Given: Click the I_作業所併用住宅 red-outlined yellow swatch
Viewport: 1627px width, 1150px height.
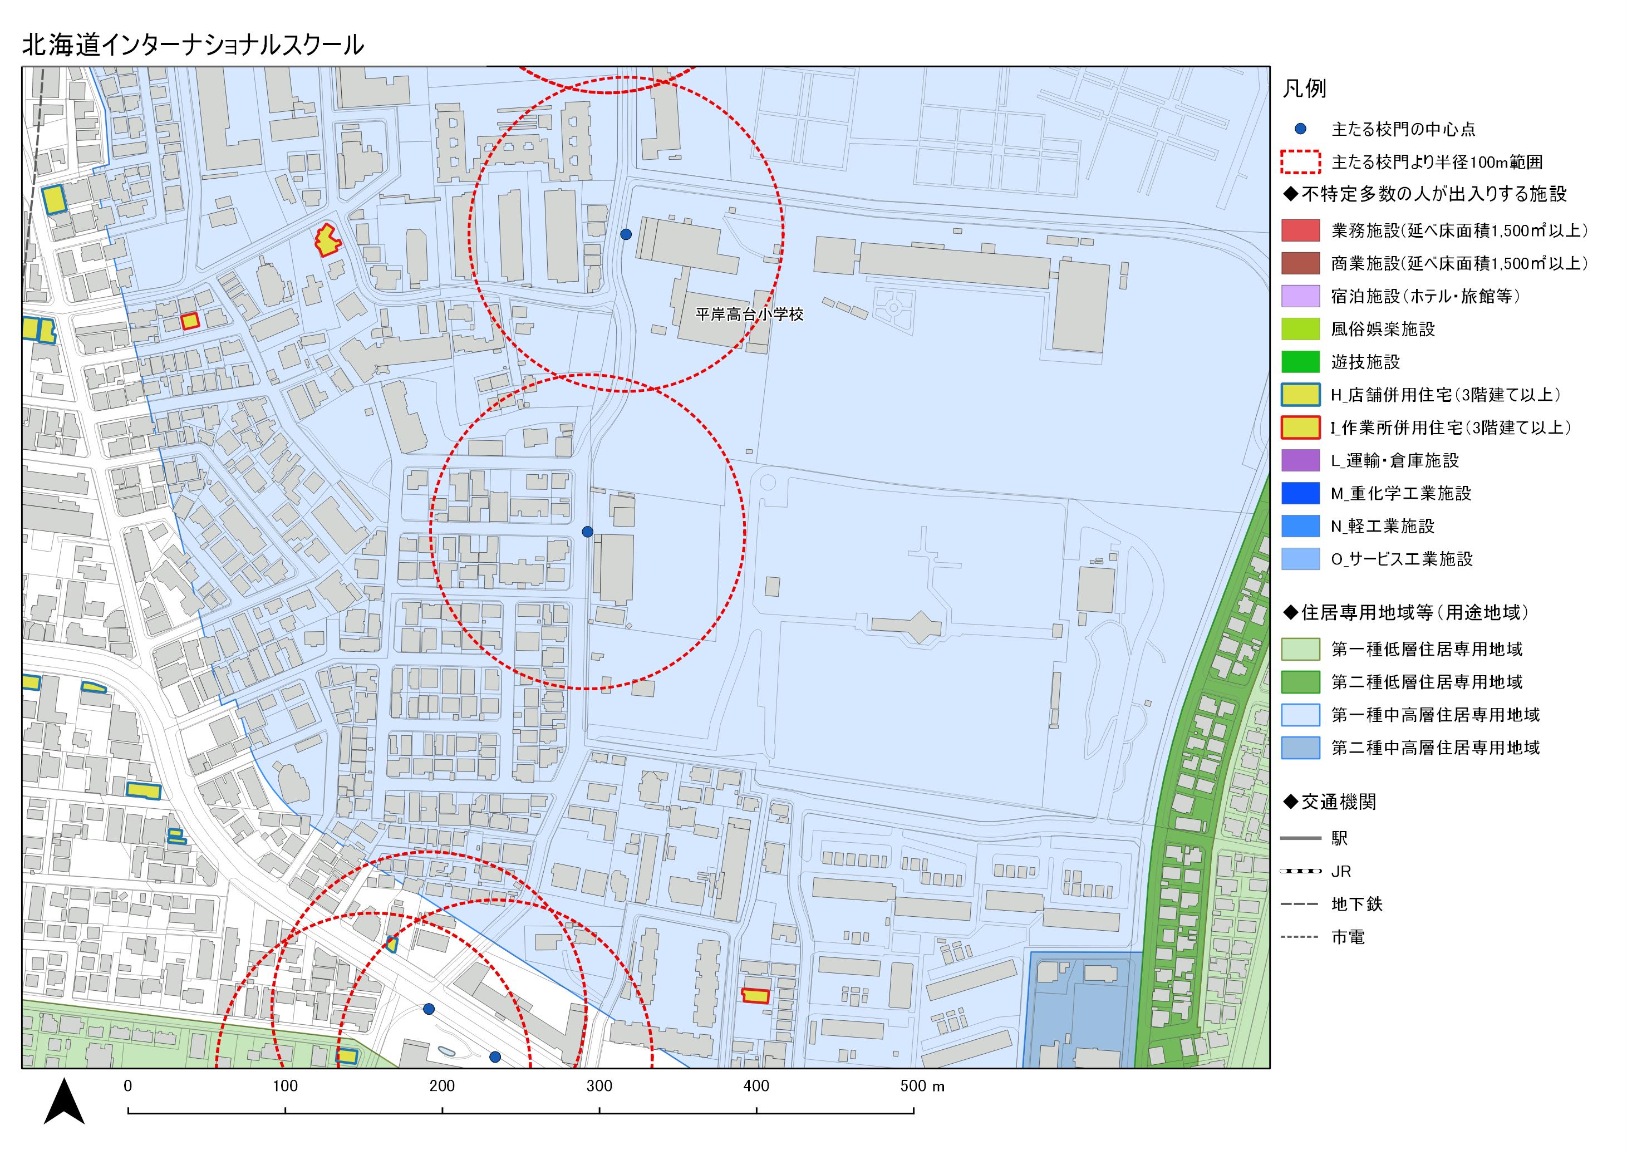Looking at the screenshot, I should (1300, 427).
